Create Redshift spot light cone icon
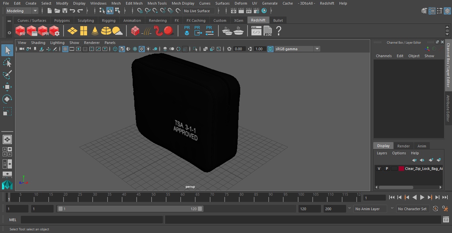Image resolution: width=452 pixels, height=233 pixels. pos(95,31)
